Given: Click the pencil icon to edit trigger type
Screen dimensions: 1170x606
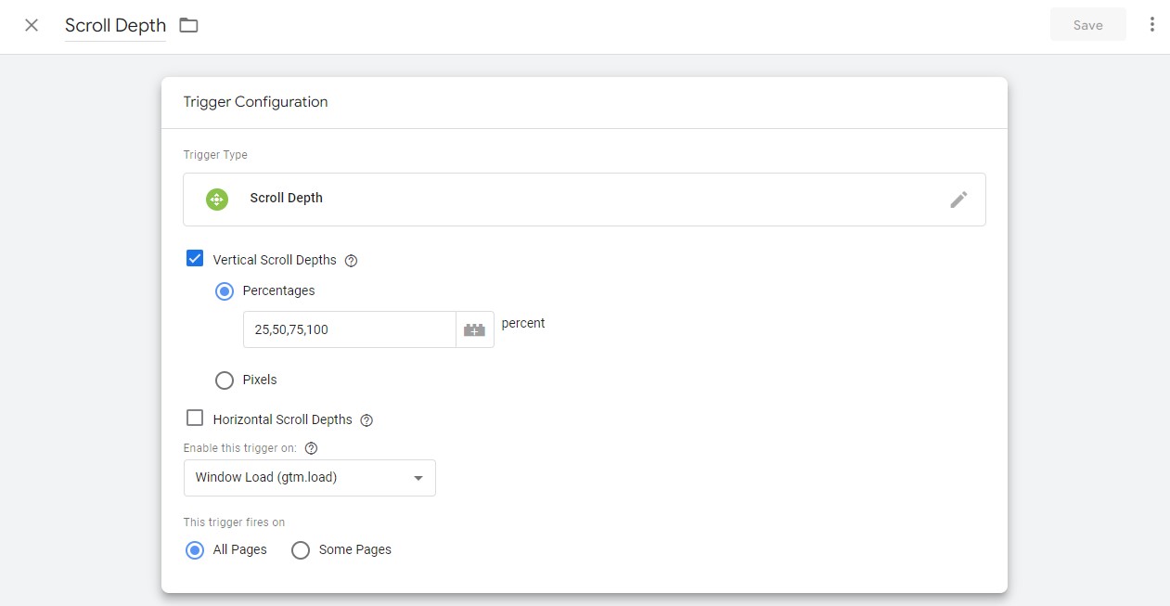Looking at the screenshot, I should coord(958,200).
